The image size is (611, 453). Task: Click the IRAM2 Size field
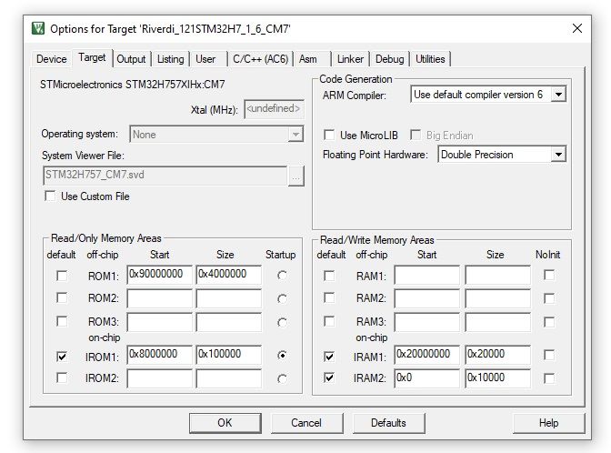[x=497, y=378]
